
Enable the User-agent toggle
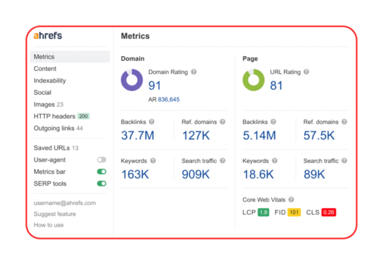[101, 159]
